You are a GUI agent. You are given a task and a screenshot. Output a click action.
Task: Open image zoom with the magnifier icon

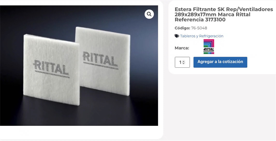[x=149, y=14]
